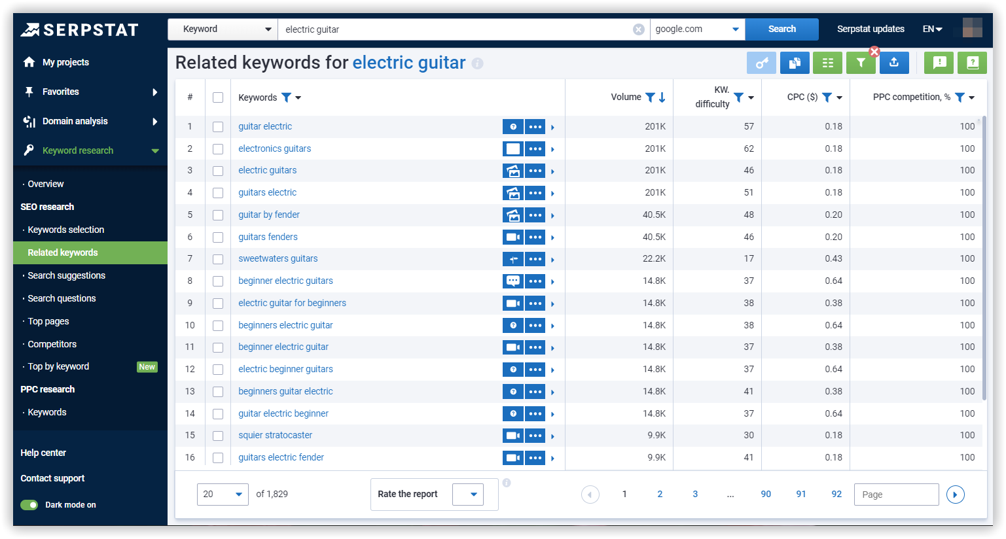1006x539 pixels.
Task: Sort by Volume using the down arrow
Action: (662, 97)
